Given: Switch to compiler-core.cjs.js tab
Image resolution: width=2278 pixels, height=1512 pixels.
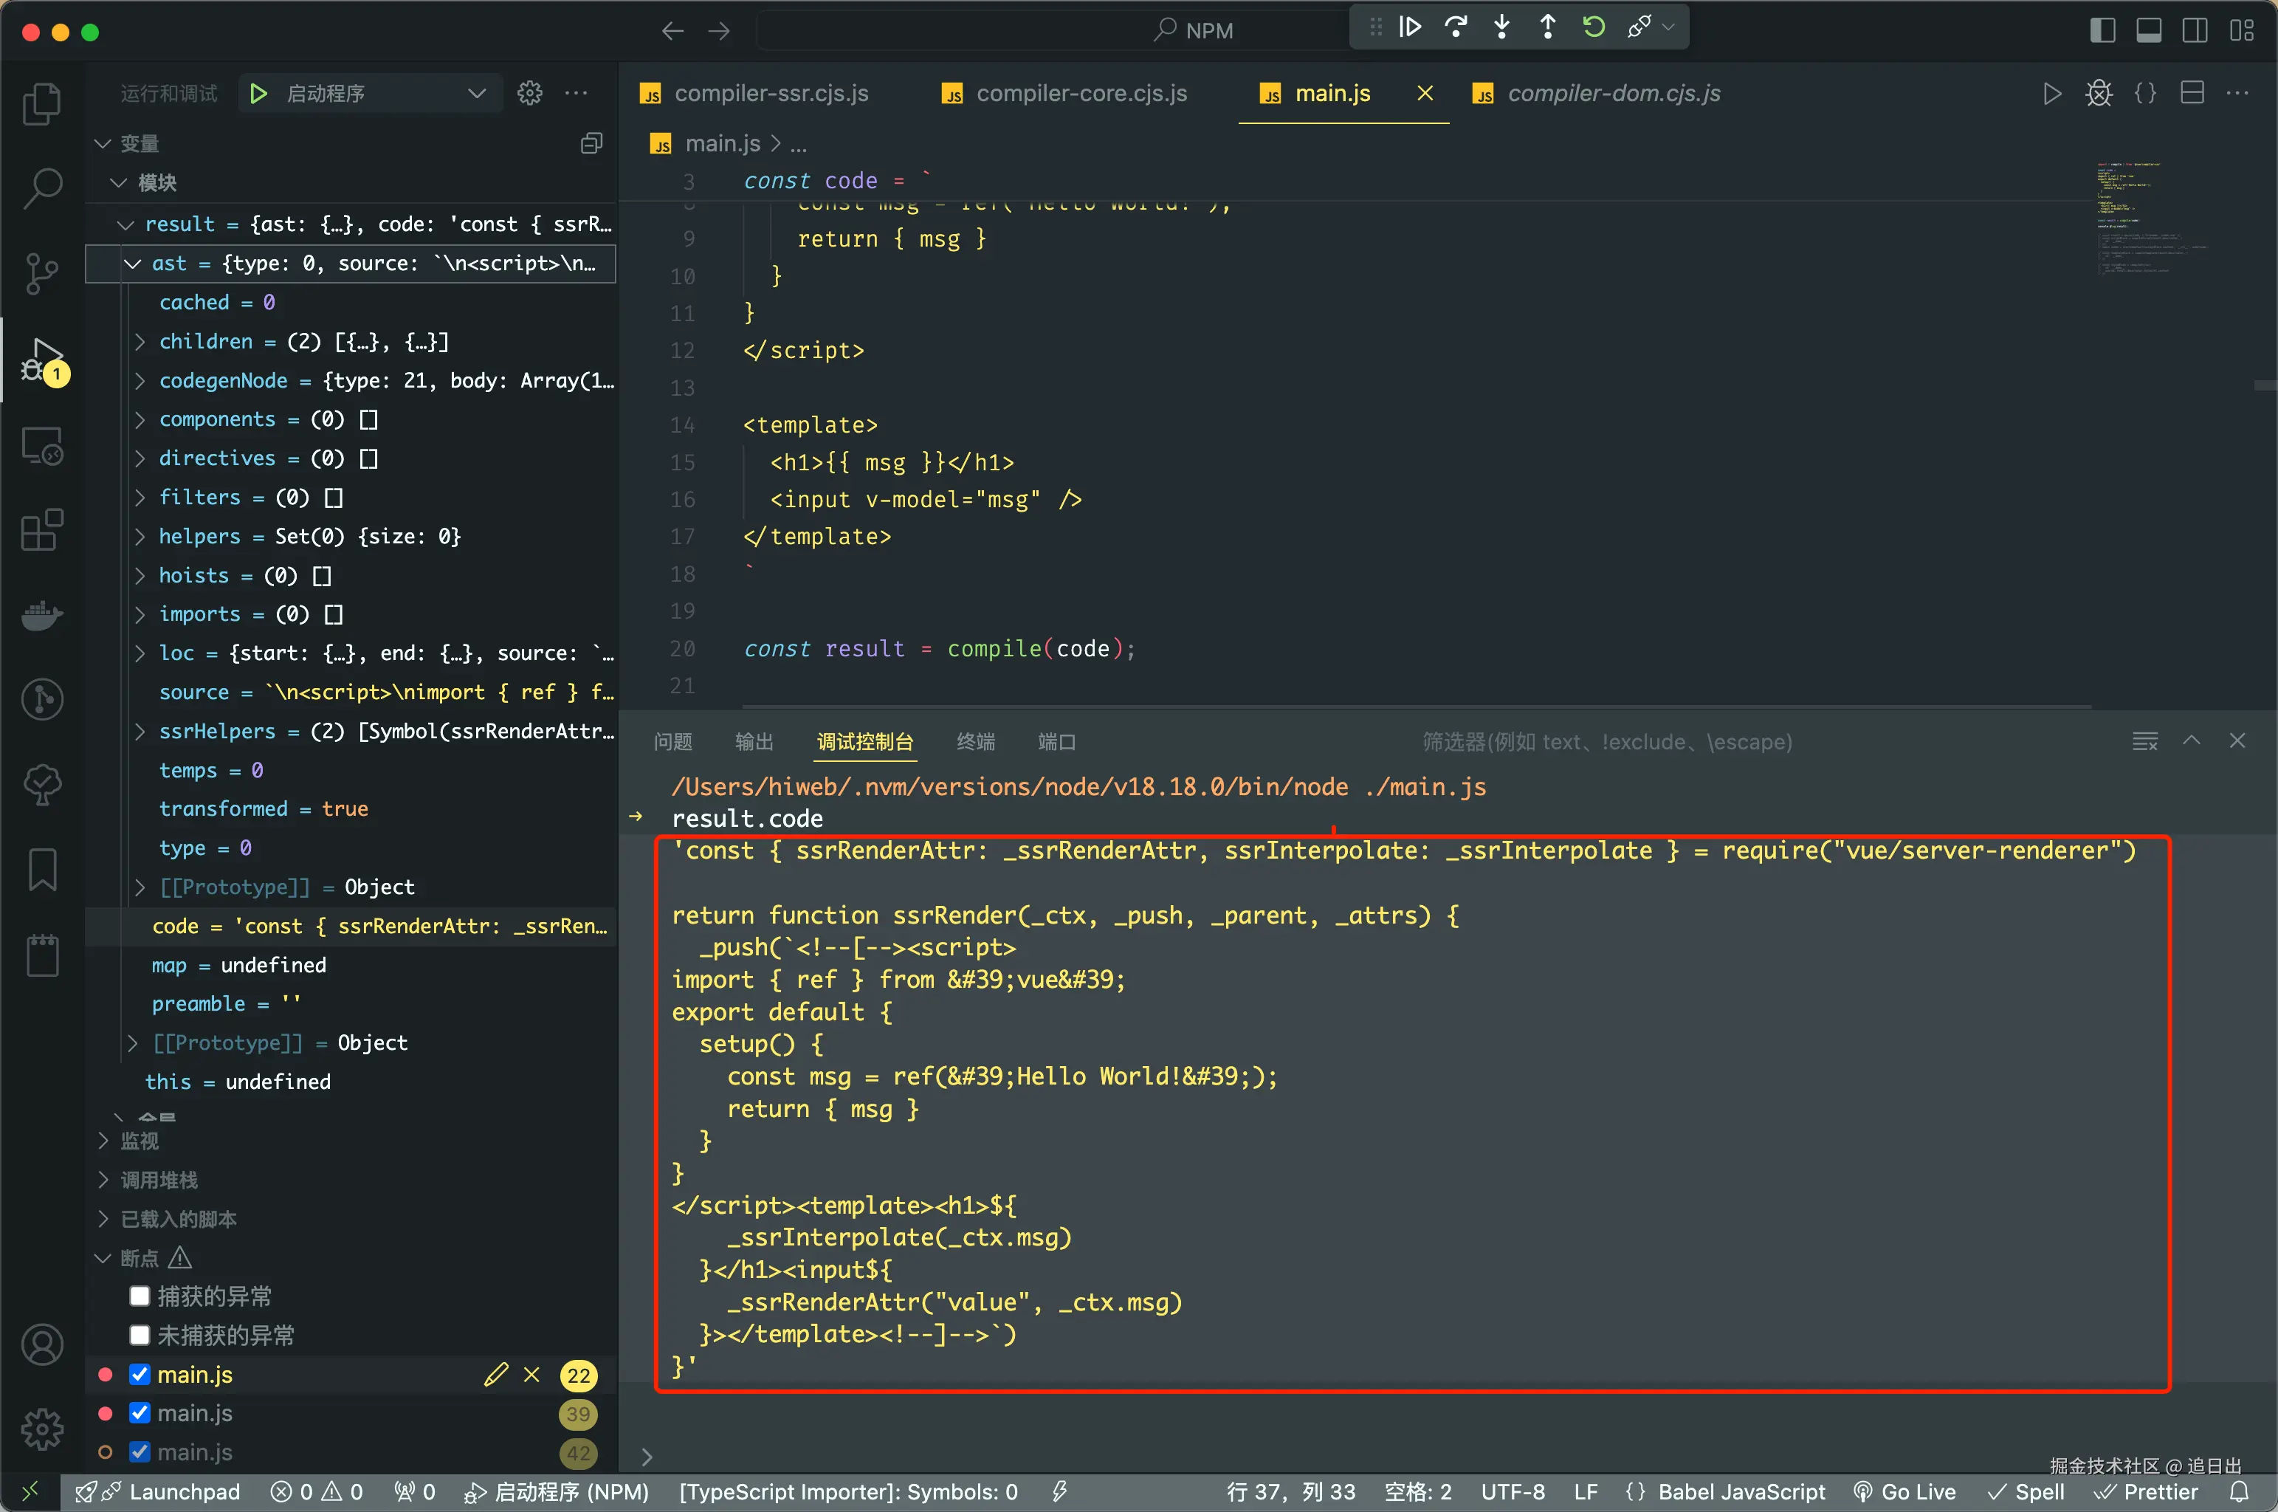Looking at the screenshot, I should (1081, 94).
